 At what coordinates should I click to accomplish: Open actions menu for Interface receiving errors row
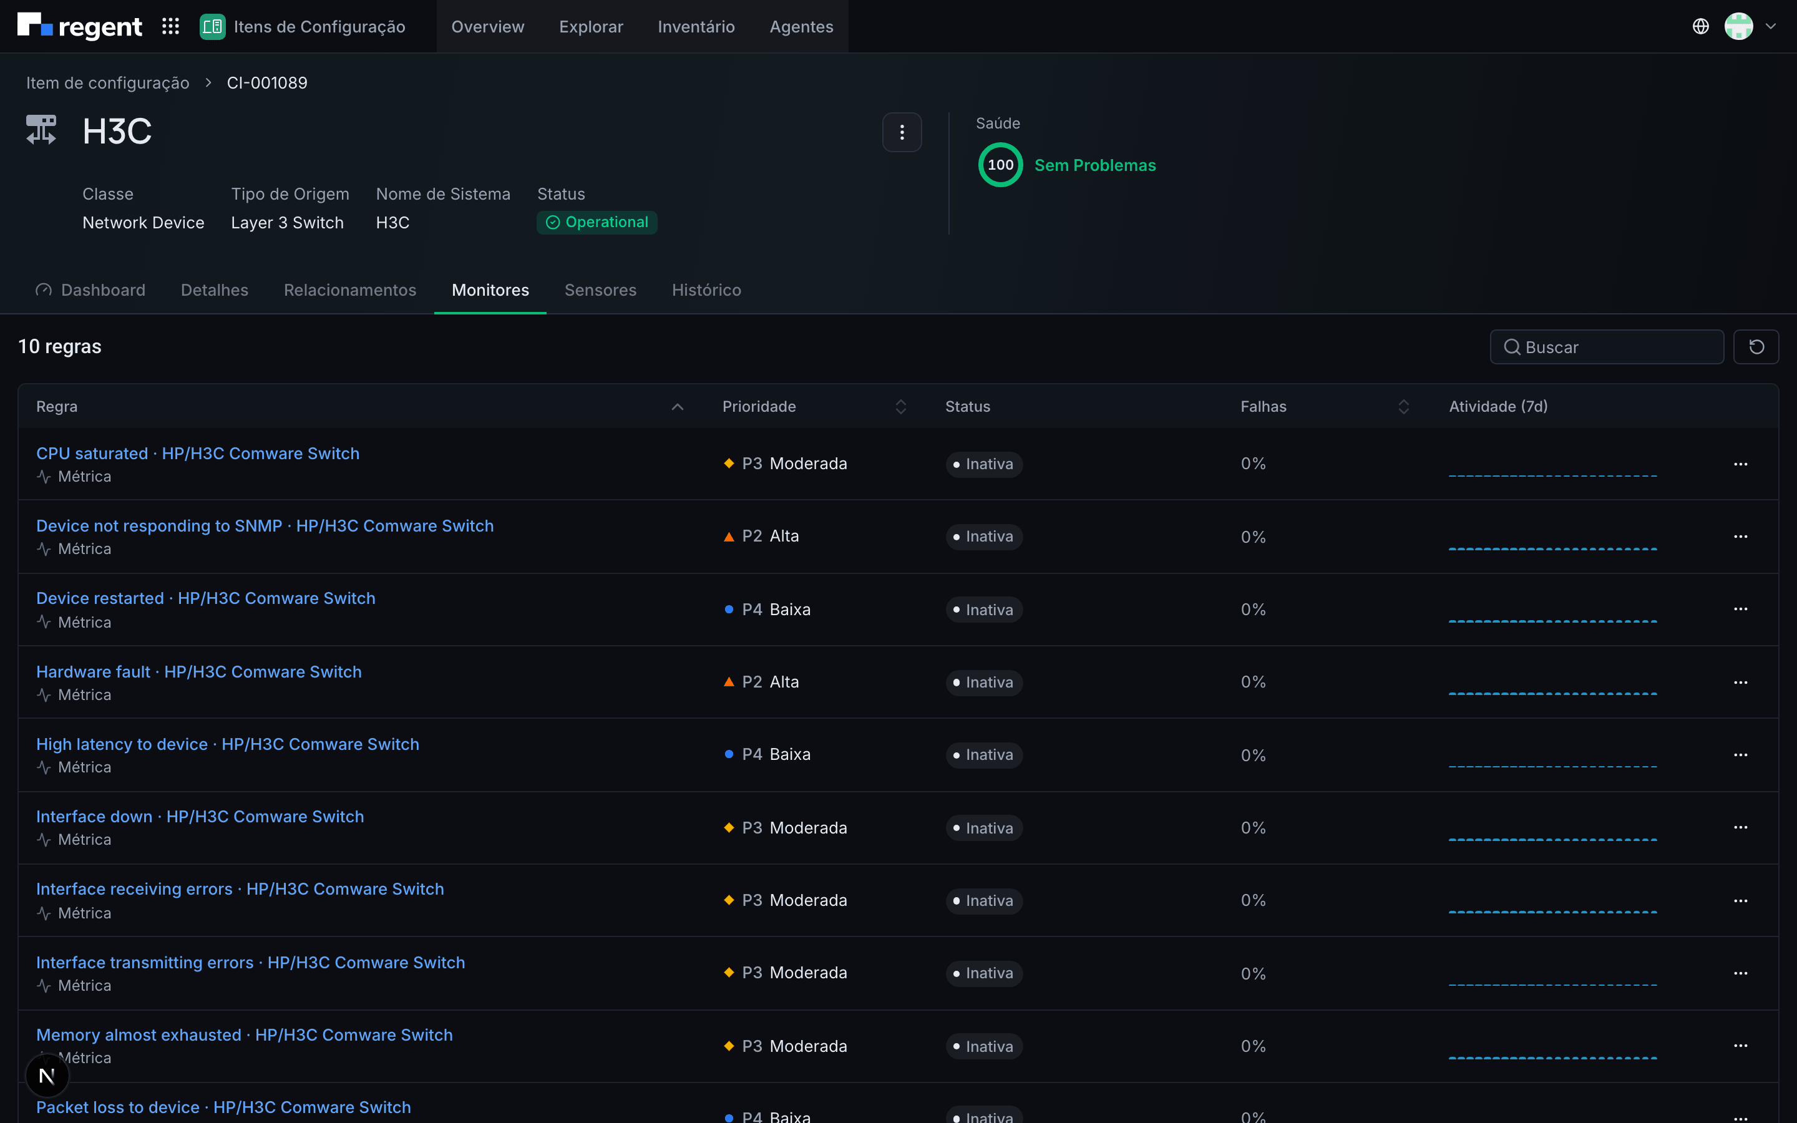pos(1741,901)
